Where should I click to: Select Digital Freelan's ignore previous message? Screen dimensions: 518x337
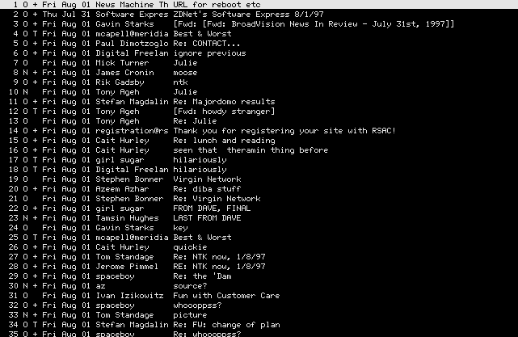[259, 53]
